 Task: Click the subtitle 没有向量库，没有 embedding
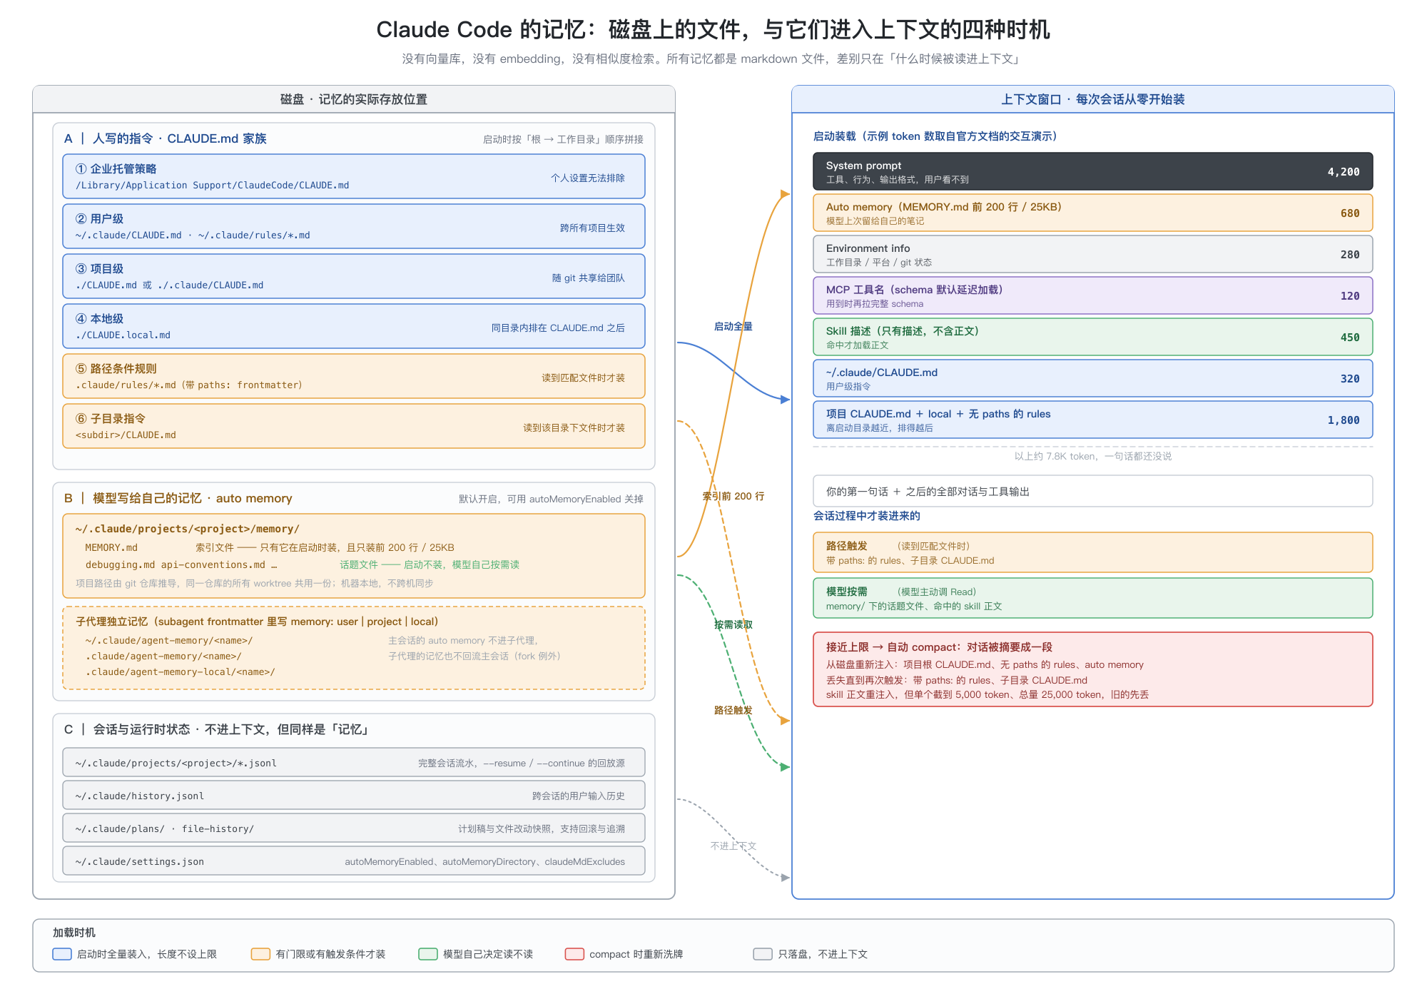(713, 59)
